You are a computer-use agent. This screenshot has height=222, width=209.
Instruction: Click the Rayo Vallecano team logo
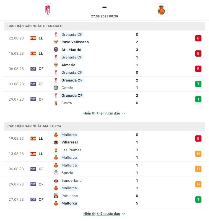pos(56,42)
